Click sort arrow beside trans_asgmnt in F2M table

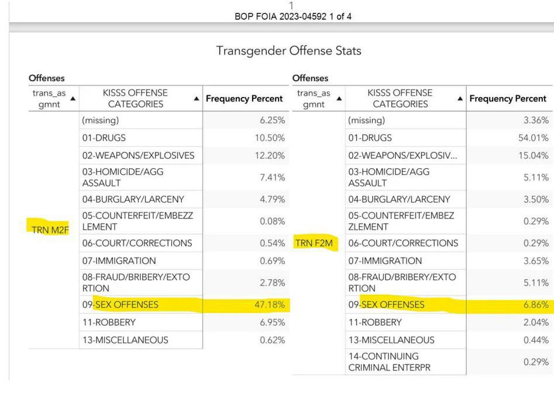(x=339, y=99)
